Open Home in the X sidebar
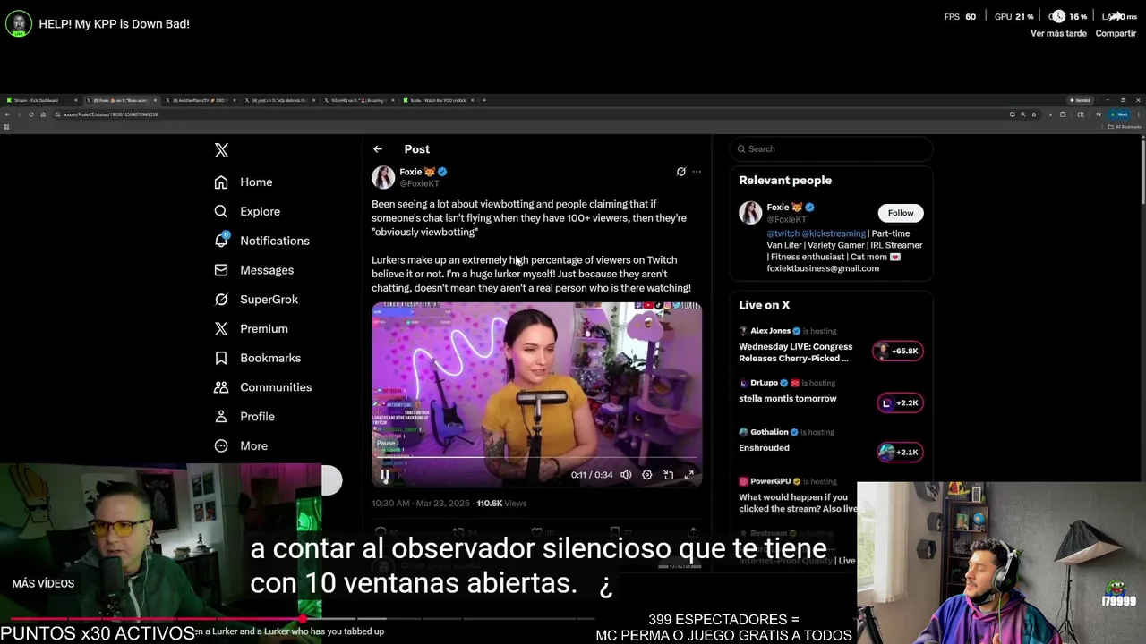The width and height of the screenshot is (1146, 644). 244,182
